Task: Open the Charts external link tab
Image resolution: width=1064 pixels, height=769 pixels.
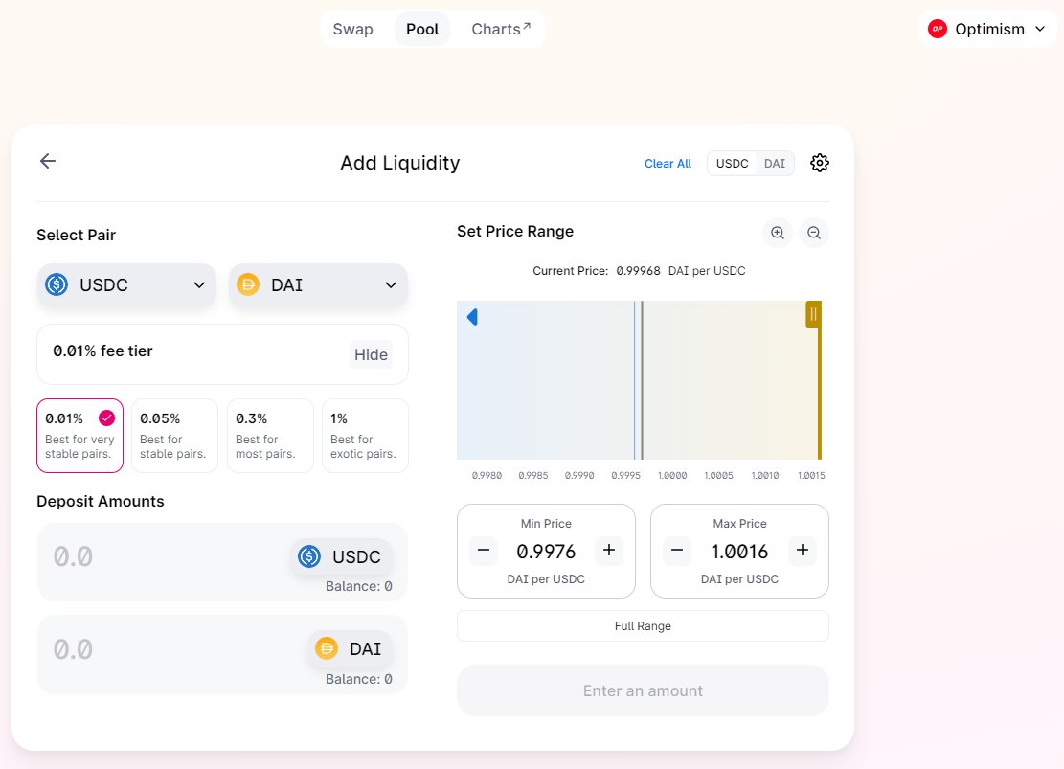Action: coord(501,29)
